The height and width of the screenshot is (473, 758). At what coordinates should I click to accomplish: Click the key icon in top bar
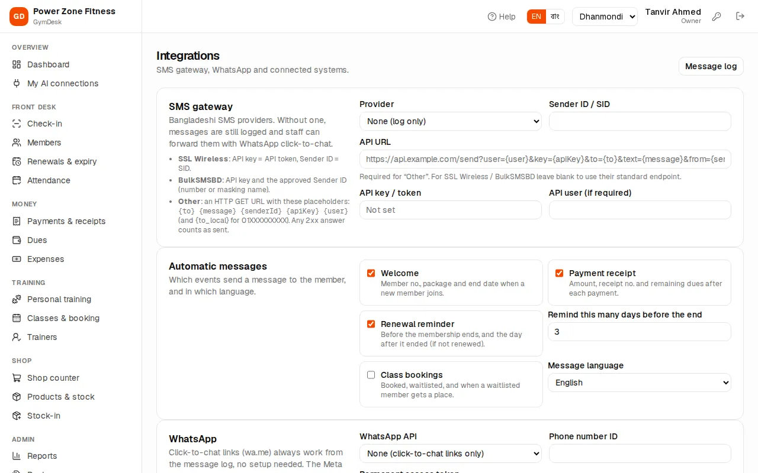click(x=717, y=17)
